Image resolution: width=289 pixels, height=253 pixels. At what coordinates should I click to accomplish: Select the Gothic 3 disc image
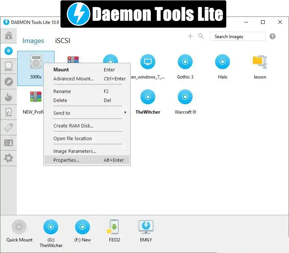click(x=185, y=62)
